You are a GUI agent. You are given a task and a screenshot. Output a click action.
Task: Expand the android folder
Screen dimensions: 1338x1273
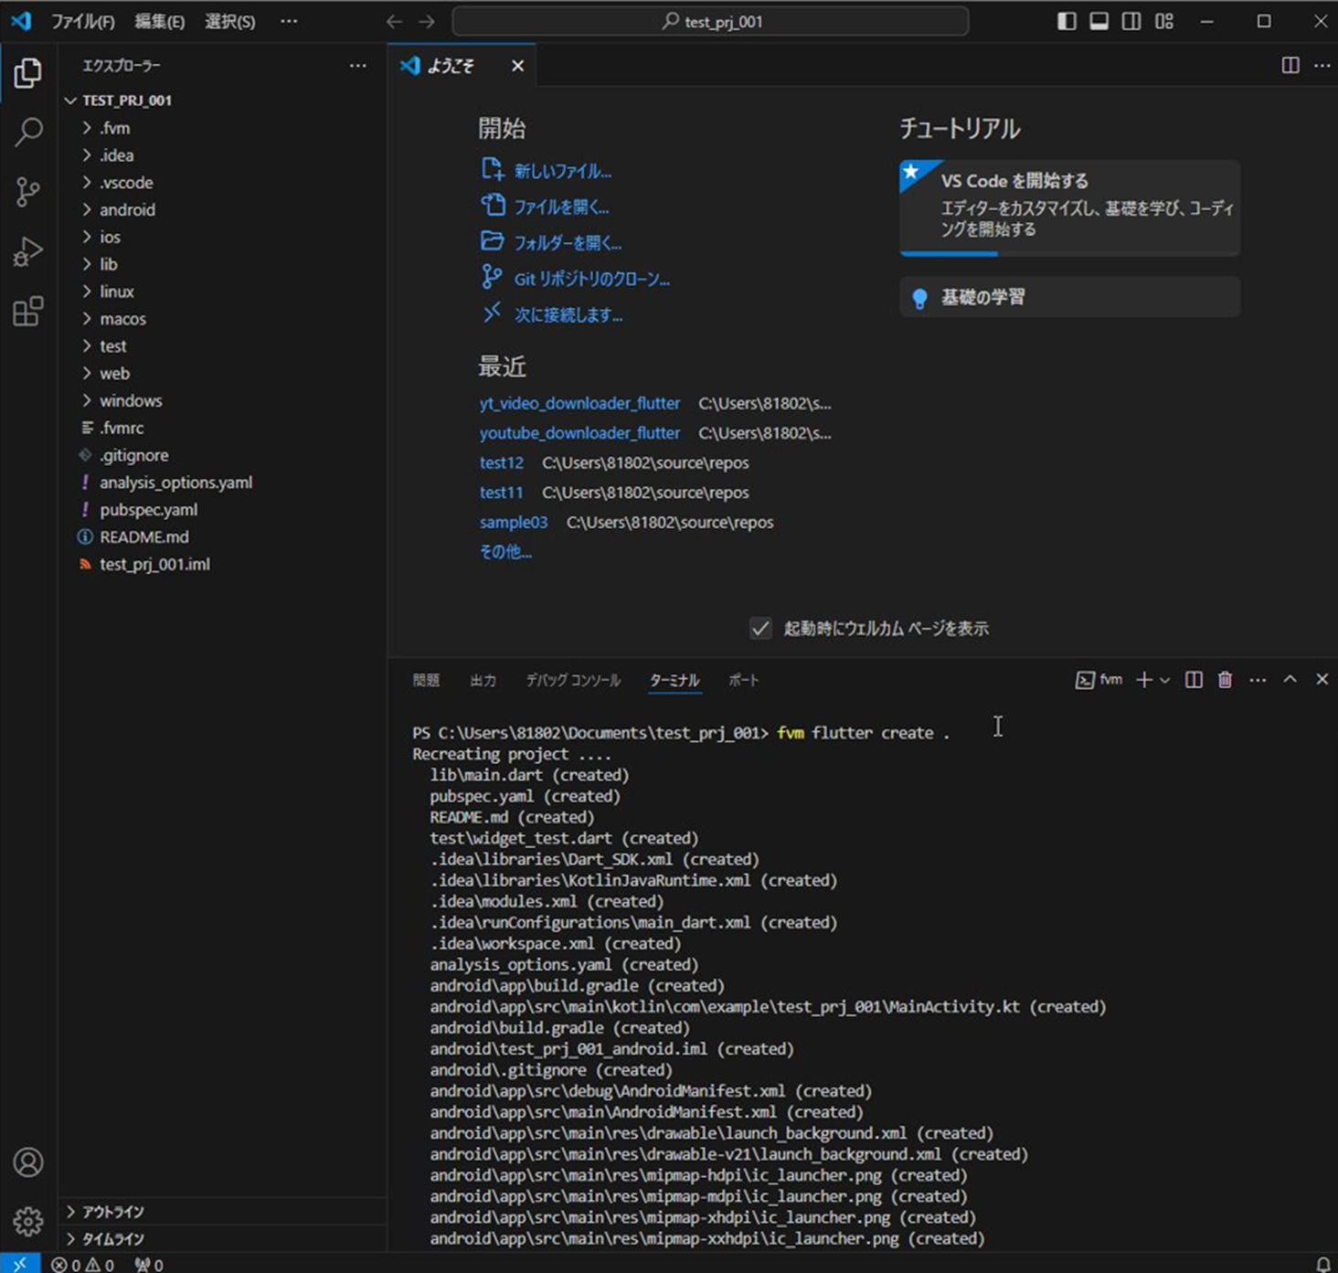tap(128, 209)
